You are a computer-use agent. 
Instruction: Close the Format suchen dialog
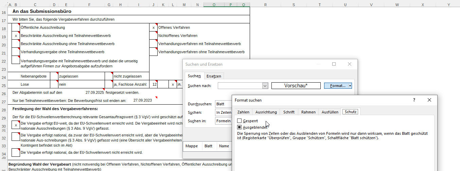429,100
